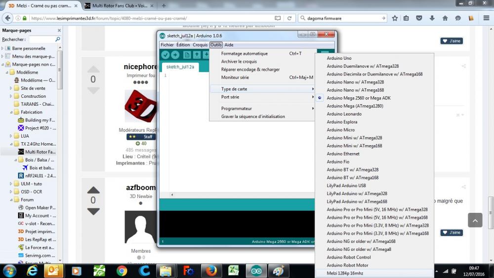Choose Arduino Robot Control board
The width and height of the screenshot is (494, 278).
click(348, 257)
